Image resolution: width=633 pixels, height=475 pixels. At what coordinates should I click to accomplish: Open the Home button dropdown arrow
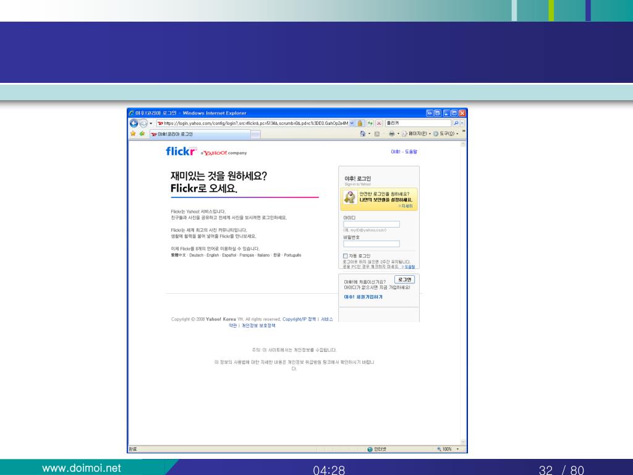click(369, 134)
